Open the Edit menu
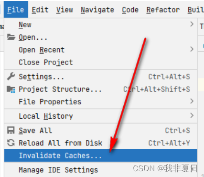This screenshot has height=177, width=204. pyautogui.click(x=40, y=10)
